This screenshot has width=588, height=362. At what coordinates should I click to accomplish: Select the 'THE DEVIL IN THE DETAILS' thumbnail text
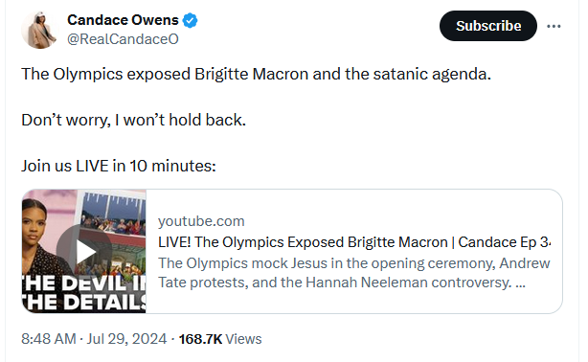[84, 293]
